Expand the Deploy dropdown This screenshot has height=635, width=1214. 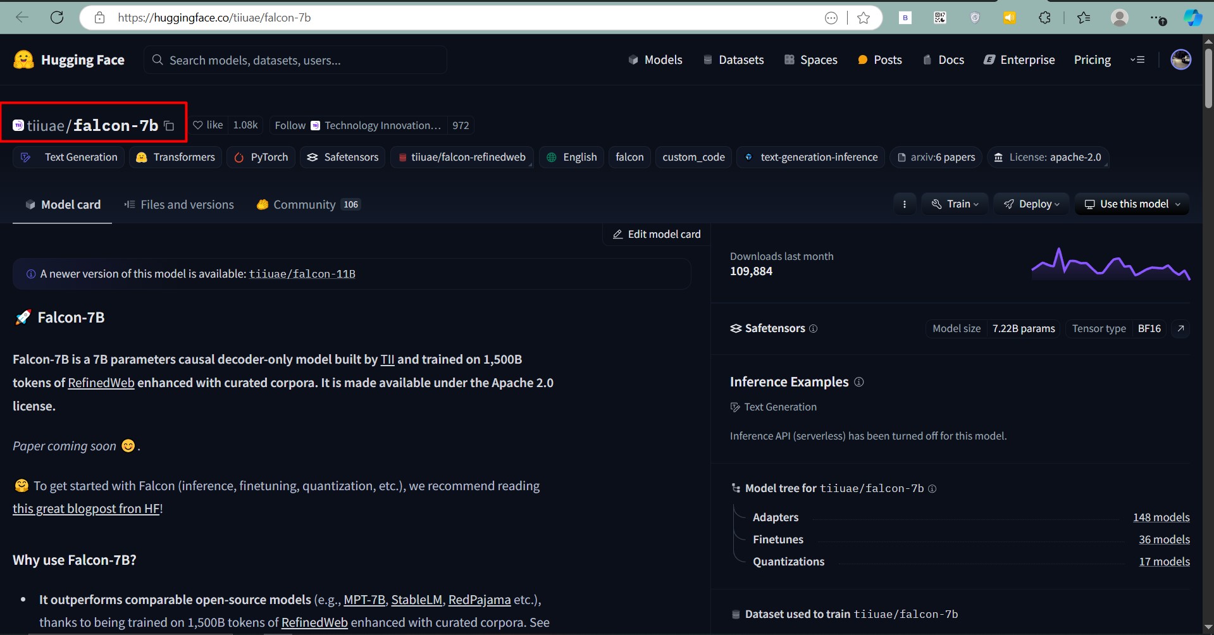[x=1031, y=204]
